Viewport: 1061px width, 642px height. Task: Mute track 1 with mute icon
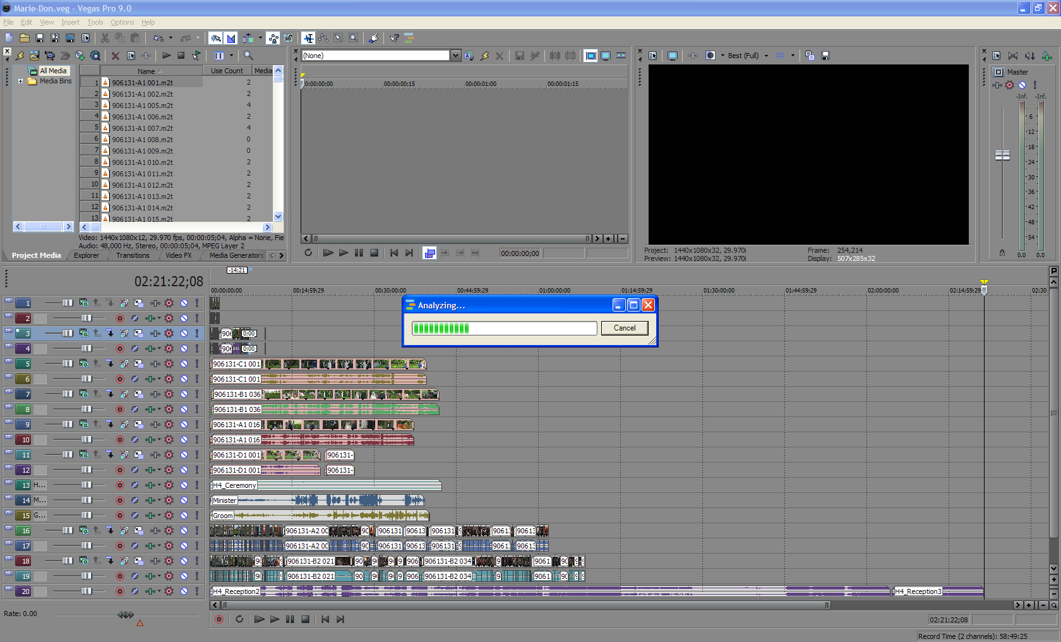coord(184,303)
